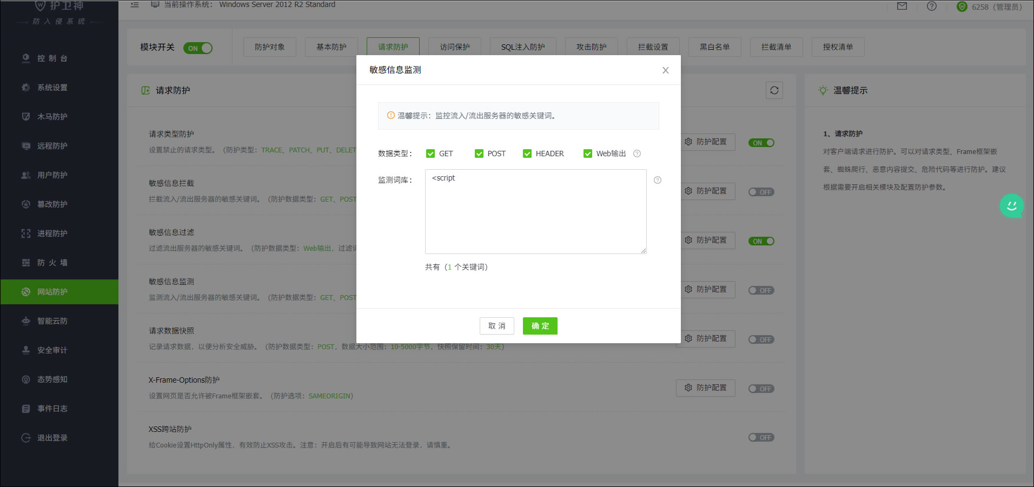Switch to the SQL注入防护 tab
The height and width of the screenshot is (487, 1034).
(x=522, y=46)
